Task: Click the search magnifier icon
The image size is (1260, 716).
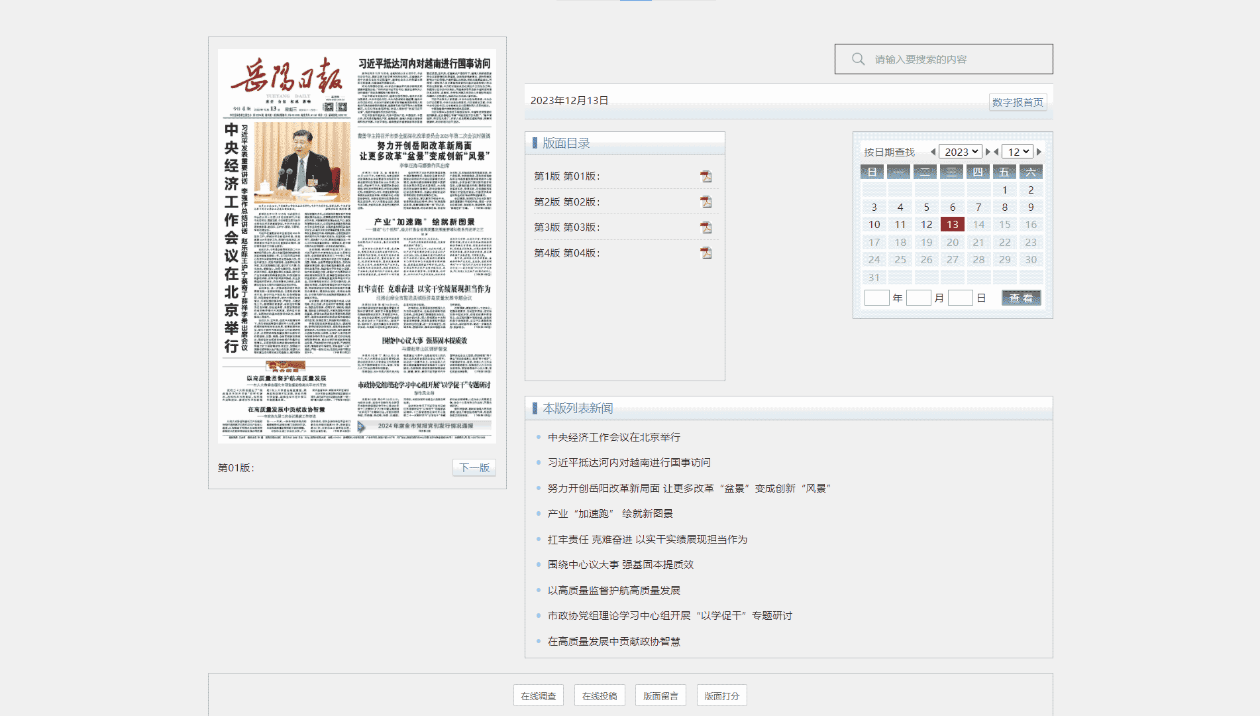Action: tap(858, 59)
